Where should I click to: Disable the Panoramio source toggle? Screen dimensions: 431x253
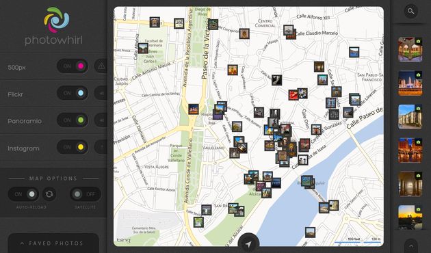73,120
